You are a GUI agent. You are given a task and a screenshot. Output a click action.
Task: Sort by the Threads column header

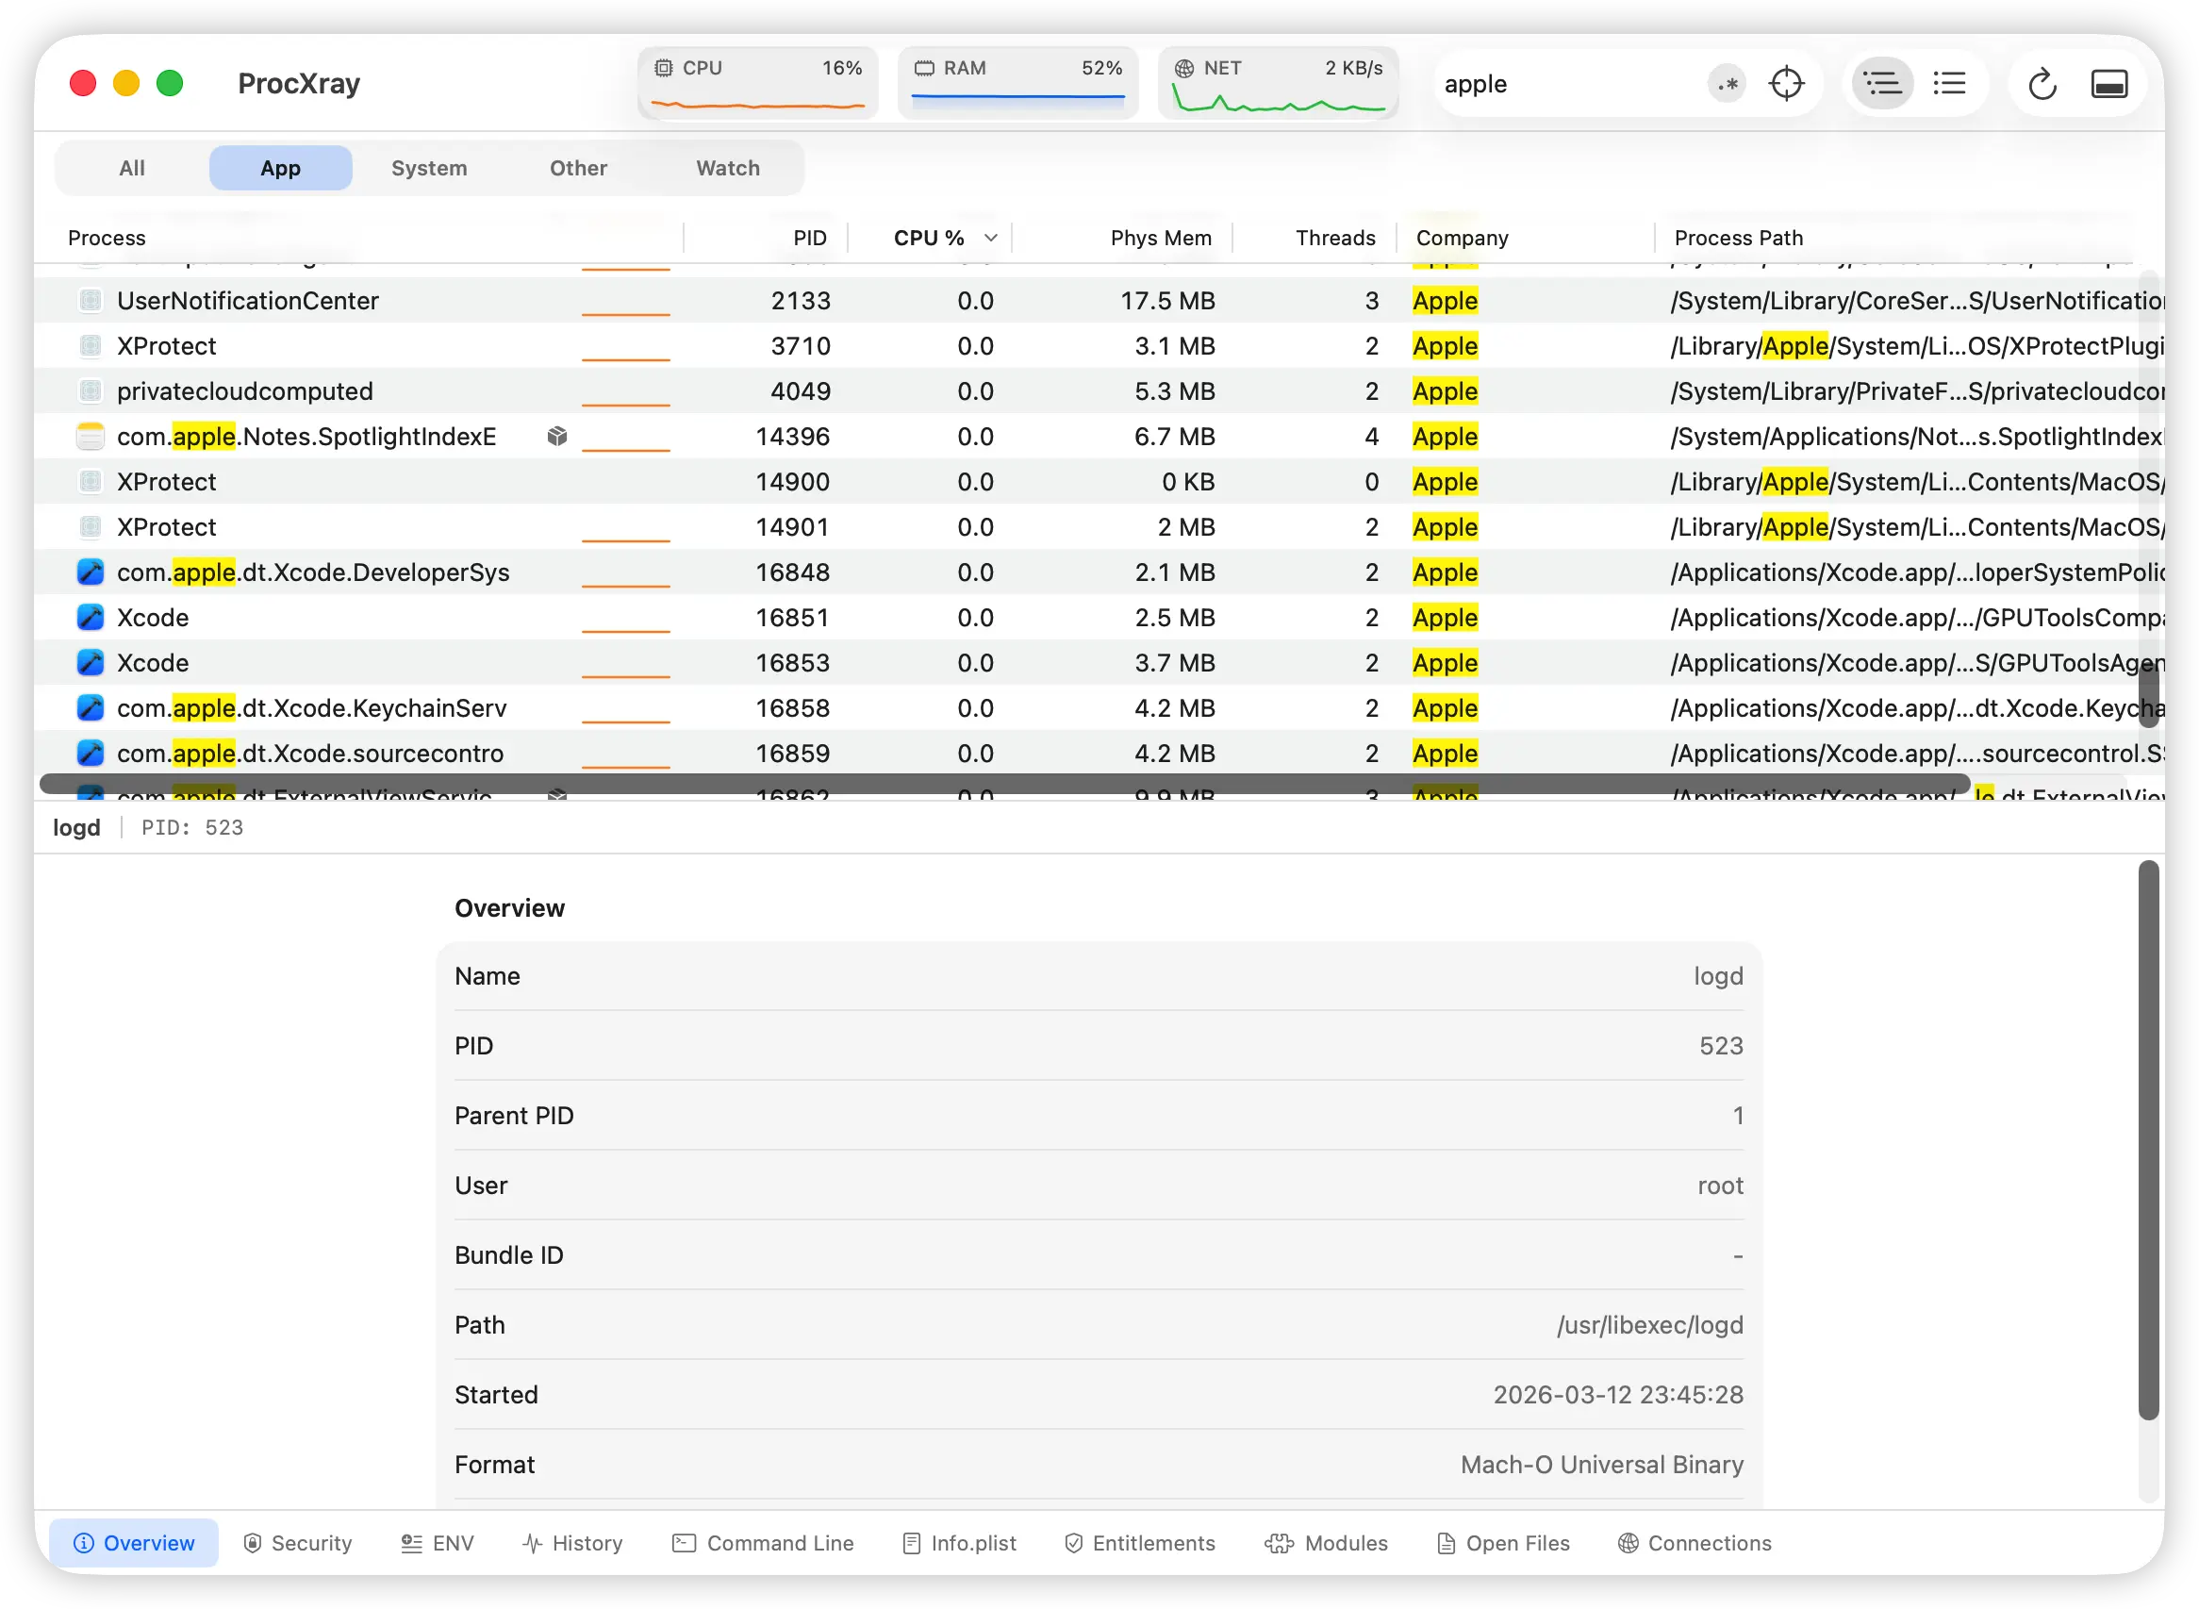coord(1335,237)
